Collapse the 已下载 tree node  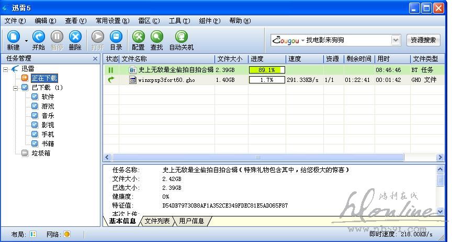(16, 88)
